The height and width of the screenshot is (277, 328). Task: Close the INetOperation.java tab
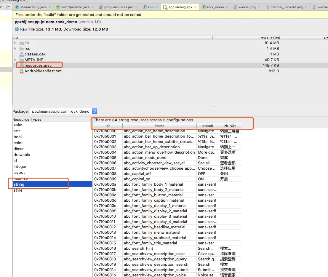coord(93,7)
